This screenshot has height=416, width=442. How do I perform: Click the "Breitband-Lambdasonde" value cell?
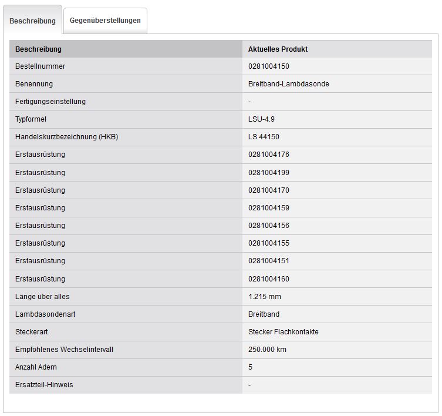coord(288,84)
